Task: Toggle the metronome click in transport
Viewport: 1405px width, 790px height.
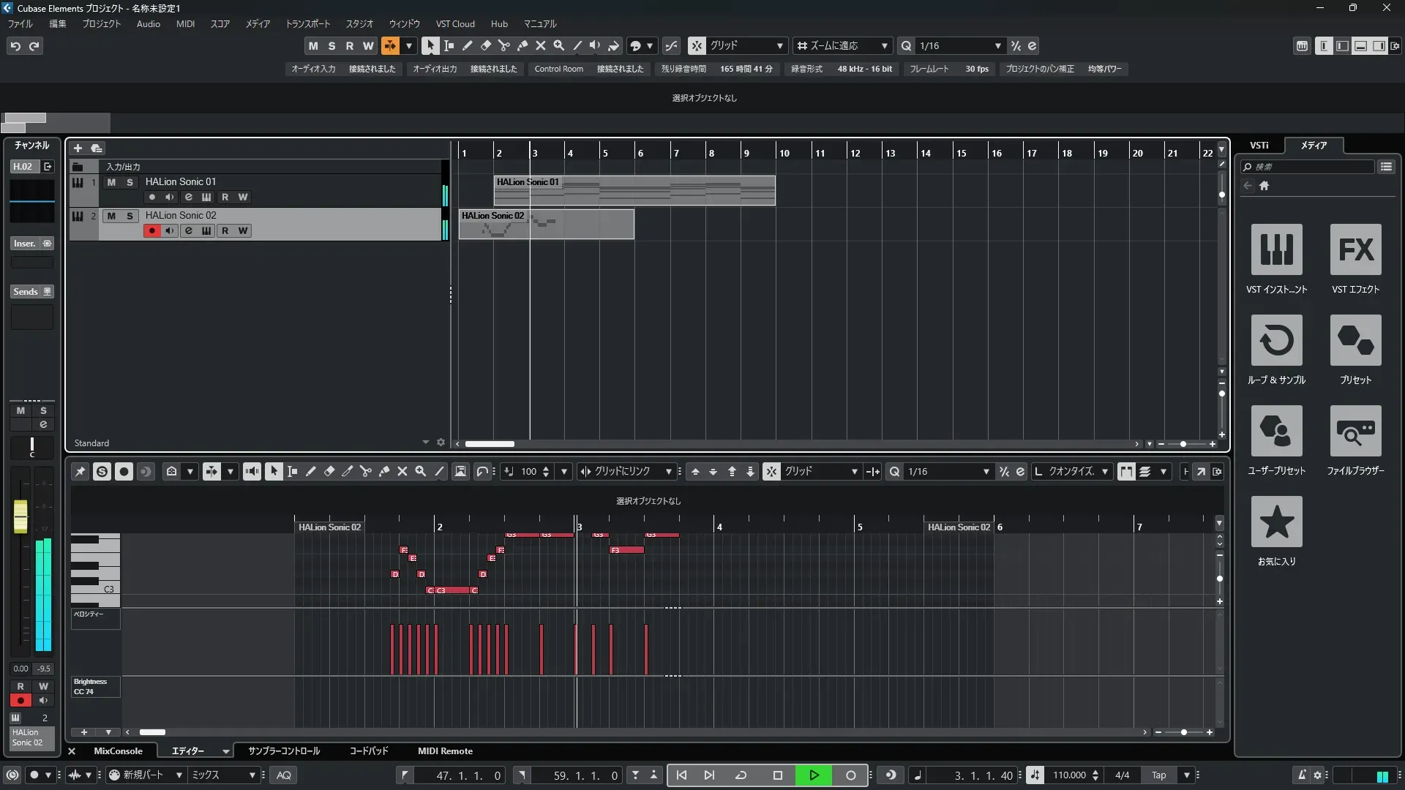Action: pos(1302,775)
